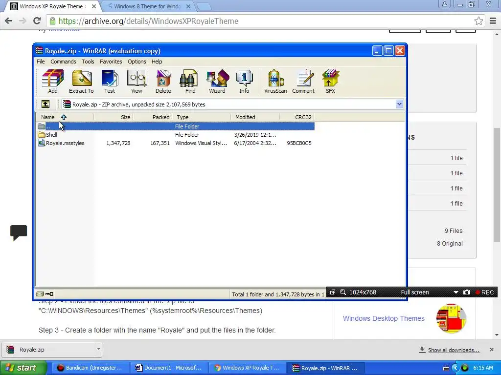The height and width of the screenshot is (375, 501).
Task: Go up one folder level arrow
Action: coord(46,104)
